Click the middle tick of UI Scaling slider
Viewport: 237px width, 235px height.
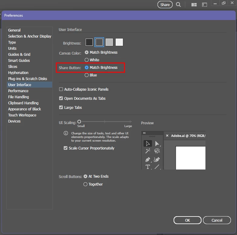pyautogui.click(x=105, y=122)
